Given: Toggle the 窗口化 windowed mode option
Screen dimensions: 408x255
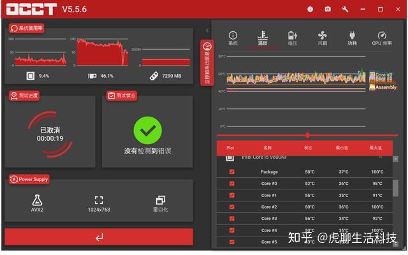Looking at the screenshot, I should click(x=160, y=204).
